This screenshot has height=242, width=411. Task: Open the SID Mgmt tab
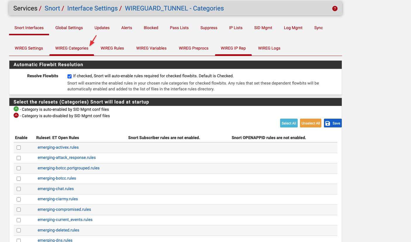263,28
